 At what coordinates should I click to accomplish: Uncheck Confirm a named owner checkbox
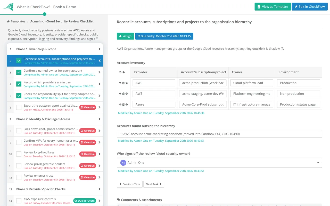(19, 72)
